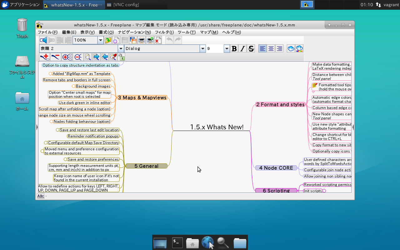Apply italic formatting to the node

pos(242,48)
